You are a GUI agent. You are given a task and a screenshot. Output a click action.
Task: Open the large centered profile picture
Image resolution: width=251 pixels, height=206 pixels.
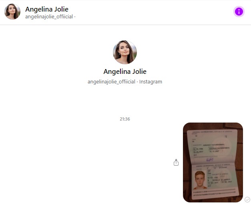point(125,52)
